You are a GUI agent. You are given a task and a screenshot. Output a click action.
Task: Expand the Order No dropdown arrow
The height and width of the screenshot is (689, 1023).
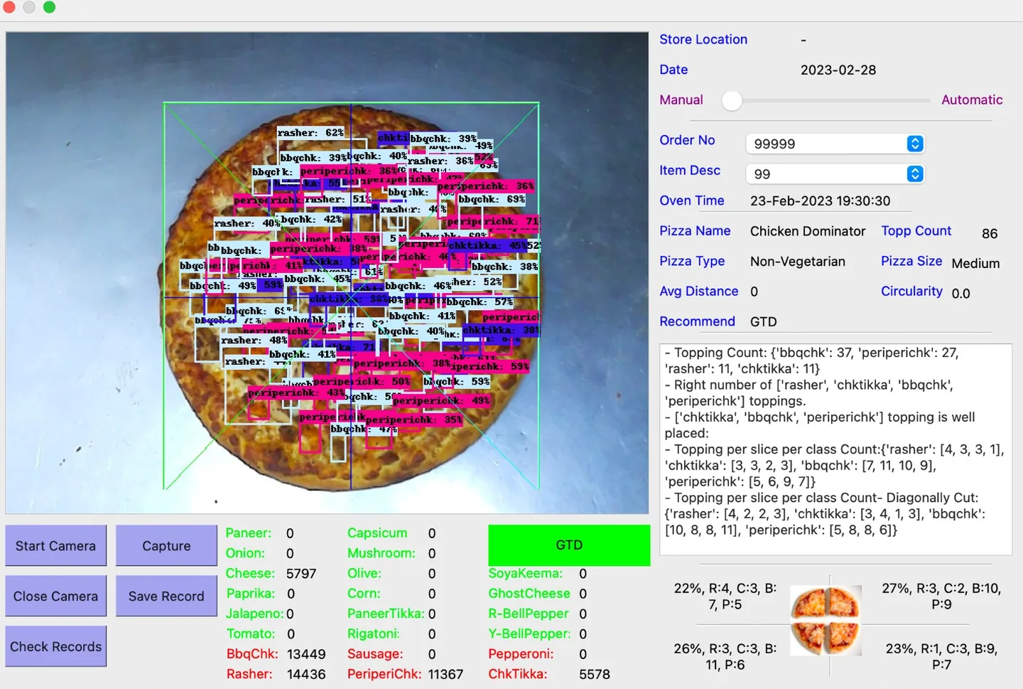(x=915, y=144)
